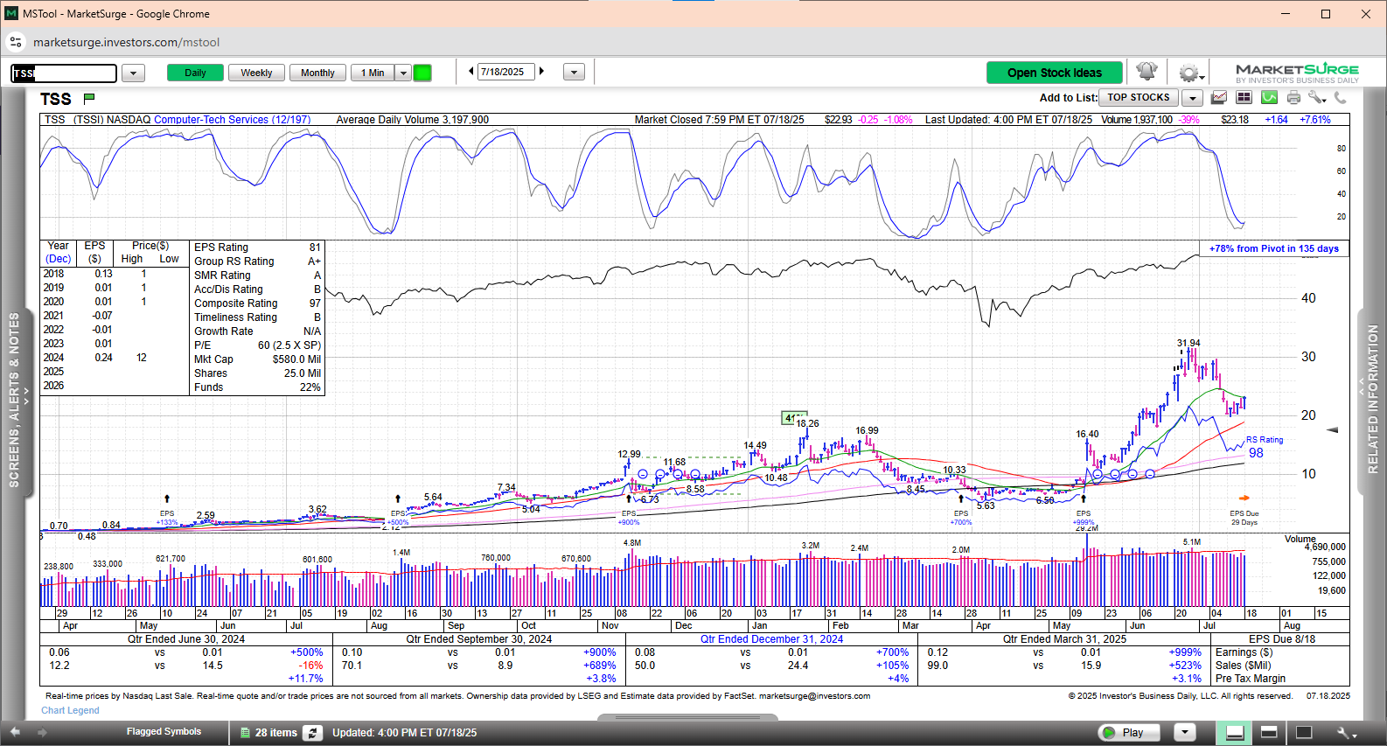Click the phone support icon
The width and height of the screenshot is (1387, 746).
coord(1340,98)
